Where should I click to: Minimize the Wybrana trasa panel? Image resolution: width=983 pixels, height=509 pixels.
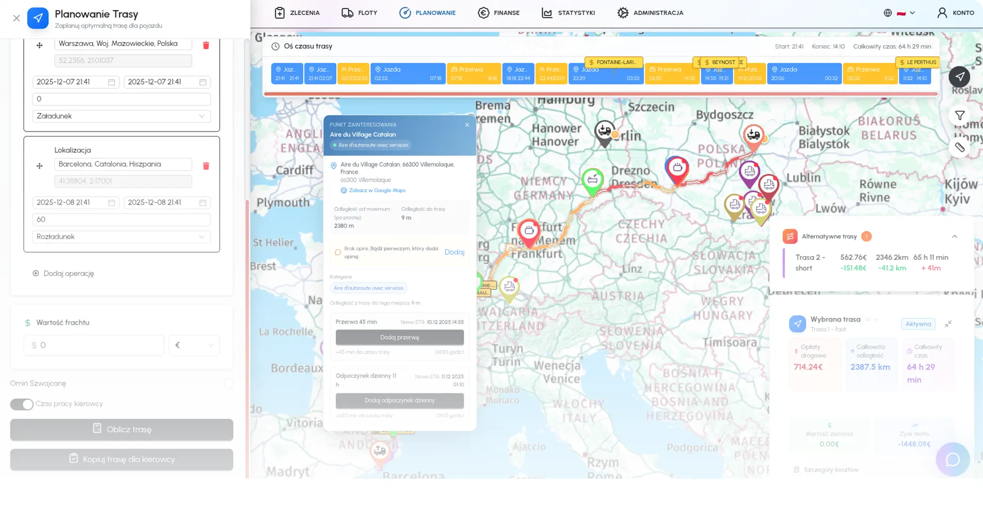[948, 324]
